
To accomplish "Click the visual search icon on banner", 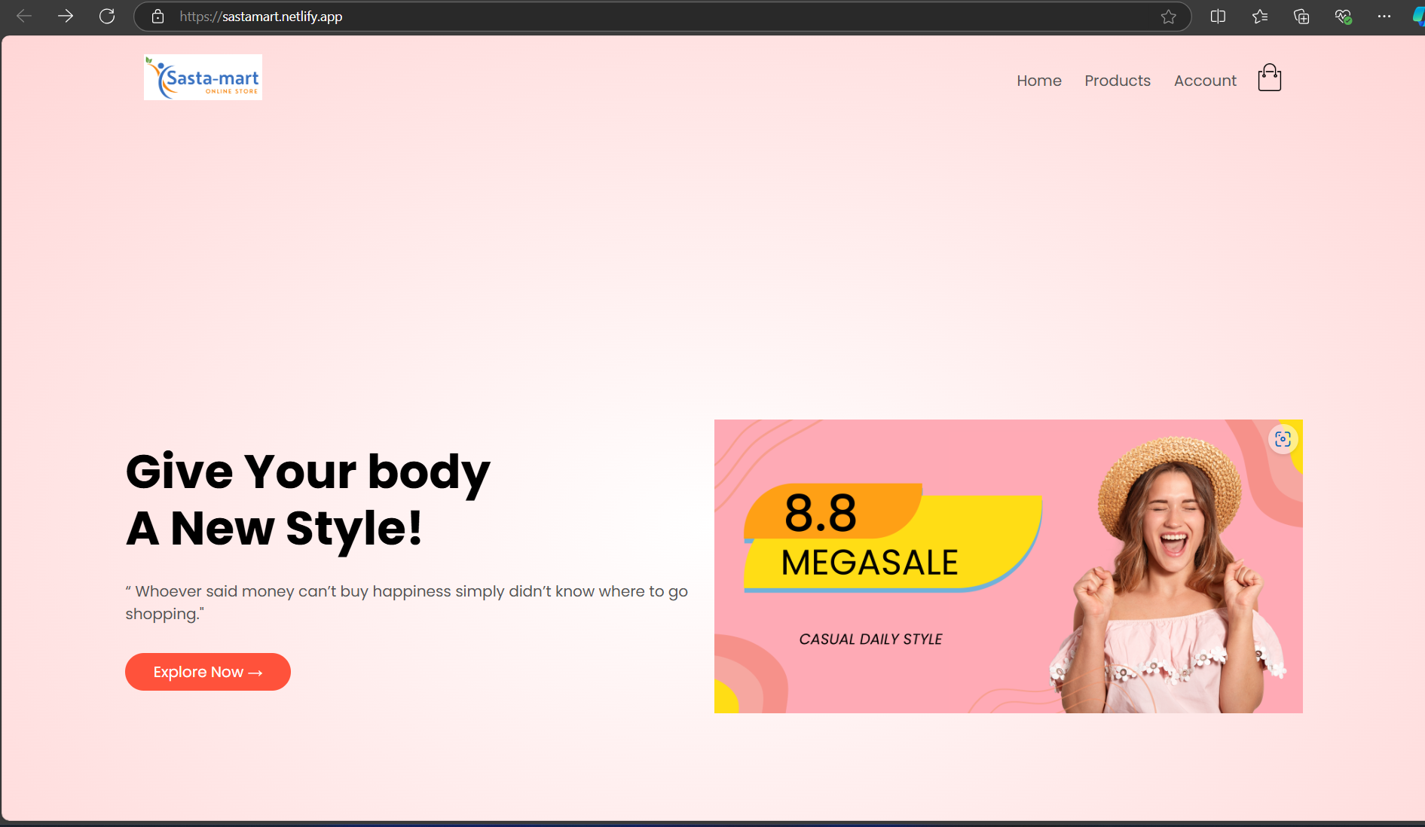I will point(1283,439).
